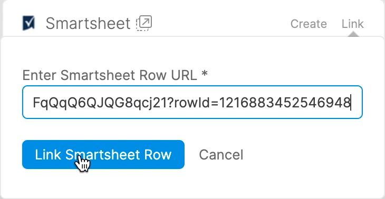
Task: Click the dark blue Smartsheet app icon
Action: tap(28, 23)
